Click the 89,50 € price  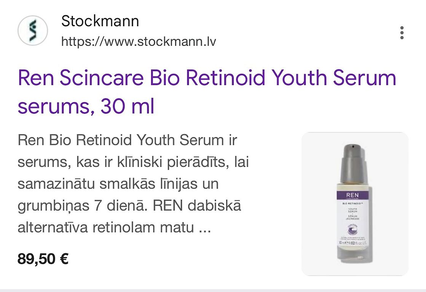pos(43,259)
